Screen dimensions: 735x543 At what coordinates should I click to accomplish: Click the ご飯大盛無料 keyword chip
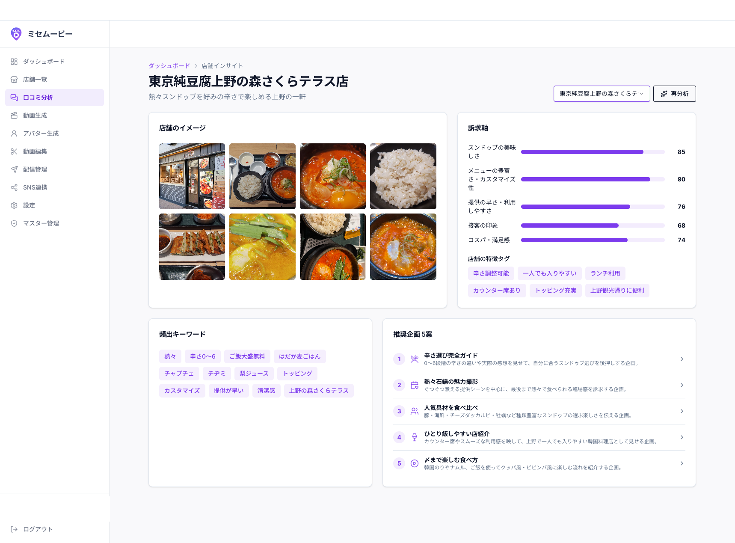tap(247, 356)
